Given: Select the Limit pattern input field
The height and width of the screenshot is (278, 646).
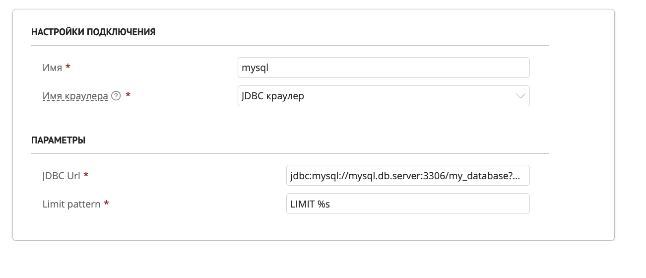Looking at the screenshot, I should [x=407, y=204].
